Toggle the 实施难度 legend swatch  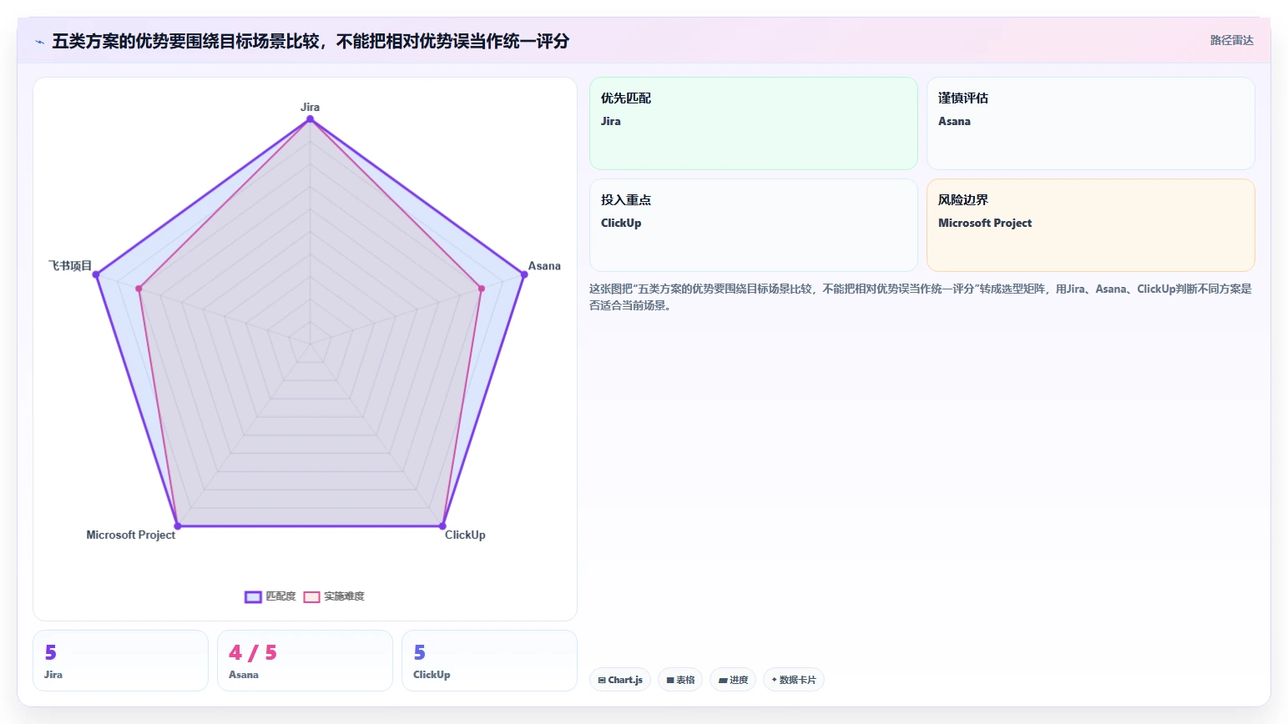[x=311, y=596]
